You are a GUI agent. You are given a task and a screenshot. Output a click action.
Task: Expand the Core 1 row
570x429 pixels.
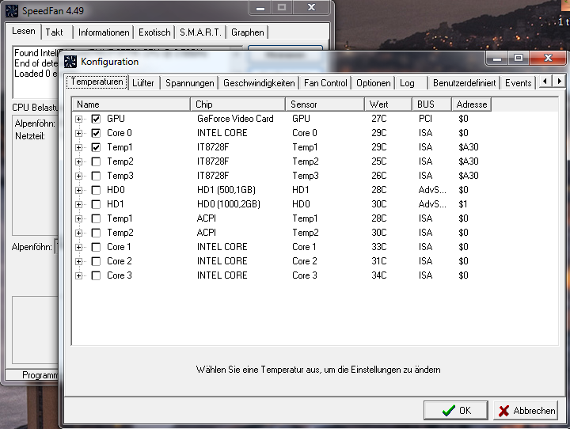pyautogui.click(x=78, y=247)
